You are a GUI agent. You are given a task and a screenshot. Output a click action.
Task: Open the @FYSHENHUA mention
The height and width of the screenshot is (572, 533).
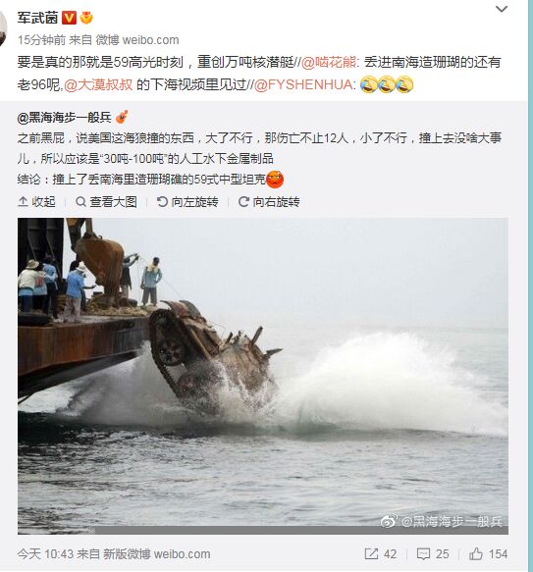point(303,84)
